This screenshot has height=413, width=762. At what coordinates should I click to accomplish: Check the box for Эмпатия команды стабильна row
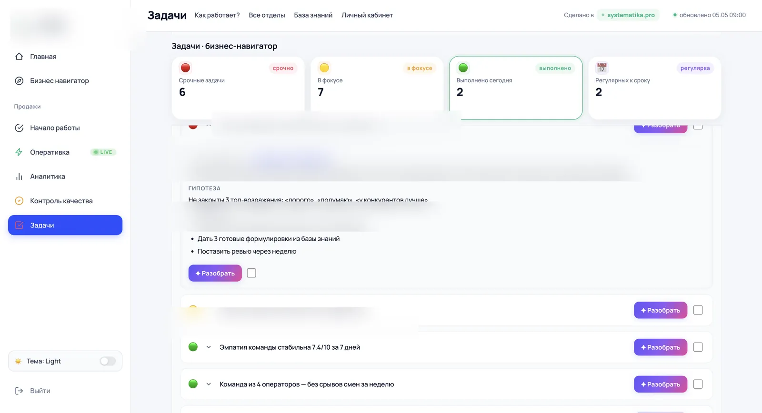point(698,347)
